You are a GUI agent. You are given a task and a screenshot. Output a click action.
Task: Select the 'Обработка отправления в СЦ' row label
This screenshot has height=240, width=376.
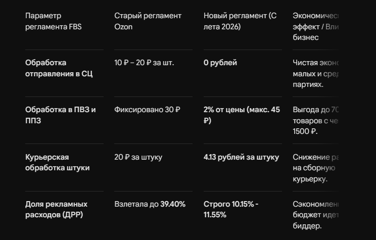(59, 68)
